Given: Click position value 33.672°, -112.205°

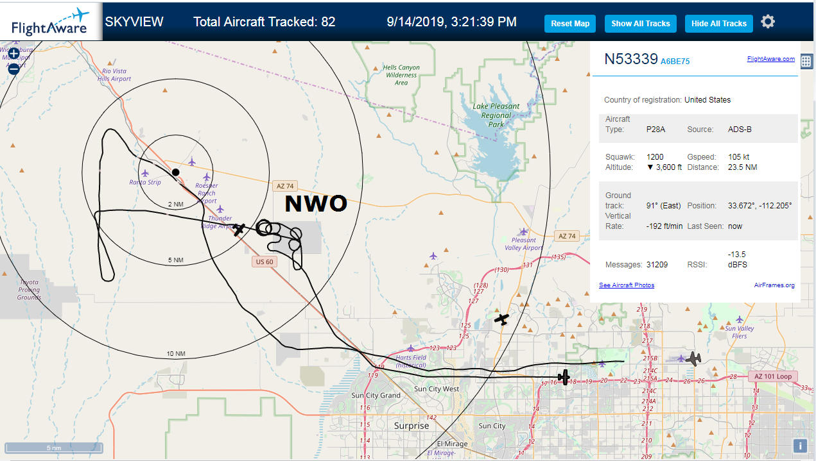Looking at the screenshot, I should click(x=760, y=206).
